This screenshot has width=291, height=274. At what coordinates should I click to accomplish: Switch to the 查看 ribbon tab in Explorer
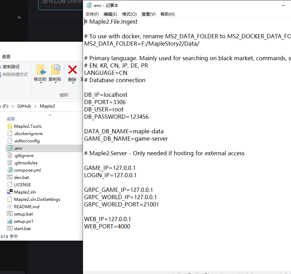coord(6,57)
